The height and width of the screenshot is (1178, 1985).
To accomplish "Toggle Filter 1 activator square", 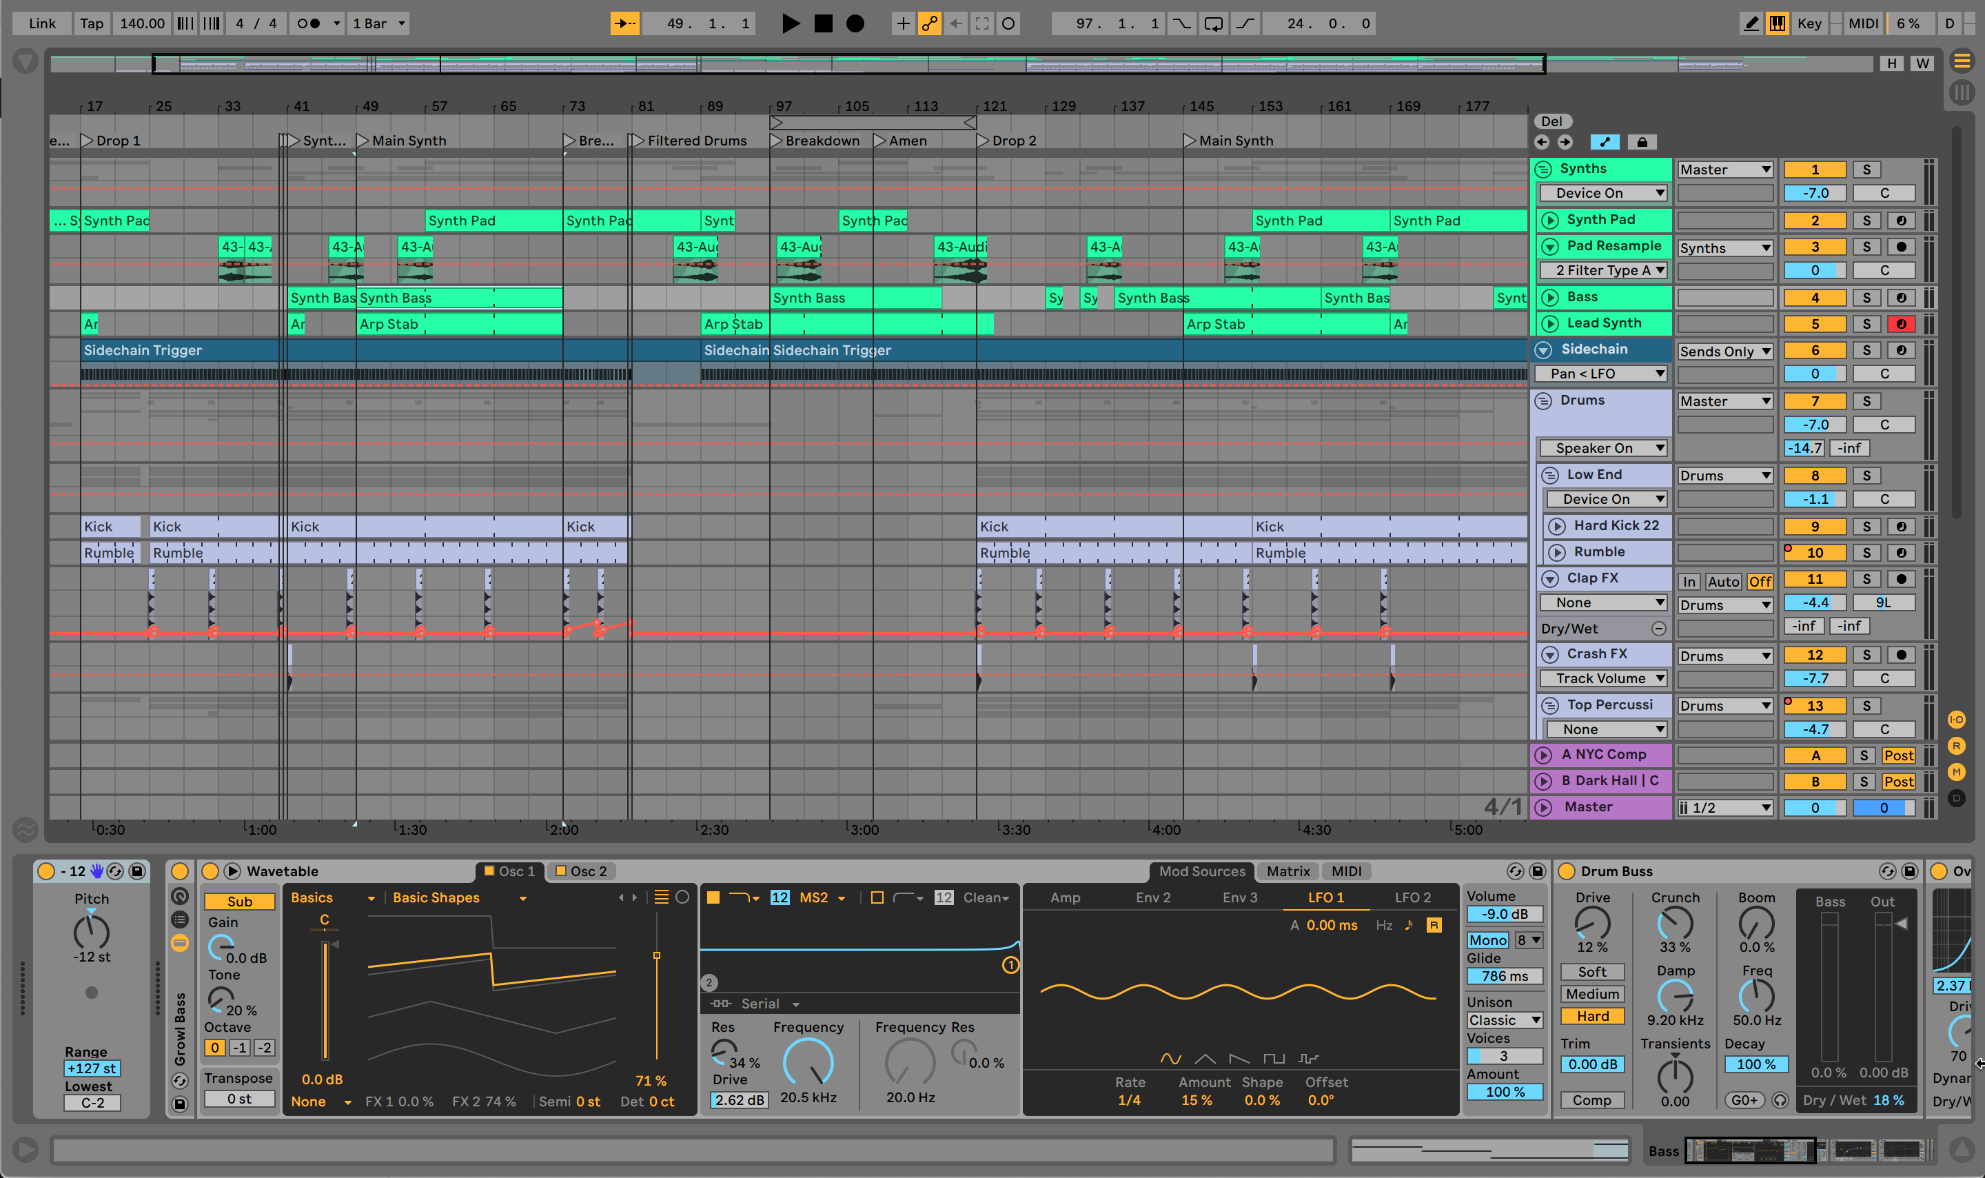I will 713,897.
